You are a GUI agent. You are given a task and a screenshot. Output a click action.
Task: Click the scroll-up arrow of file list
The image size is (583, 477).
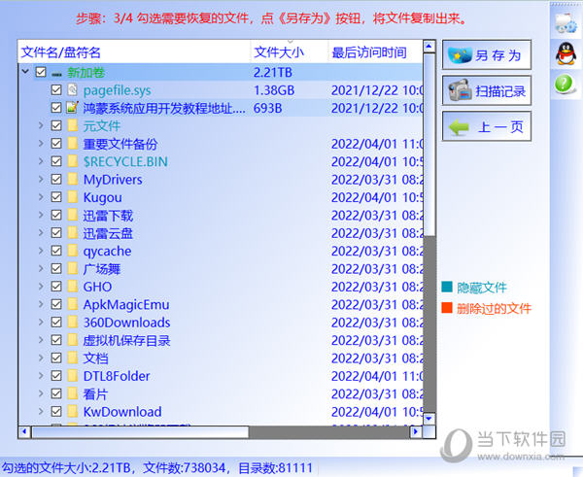[429, 47]
